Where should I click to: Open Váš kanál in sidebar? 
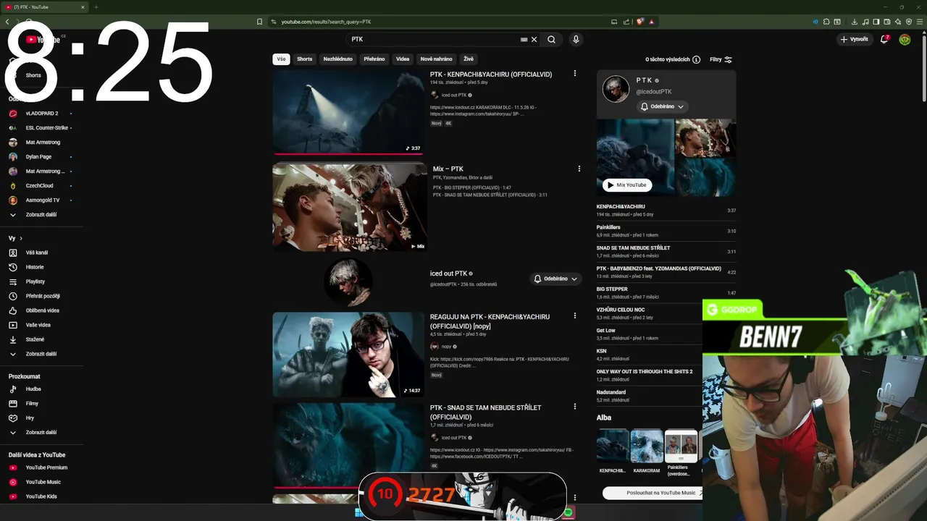(x=36, y=253)
